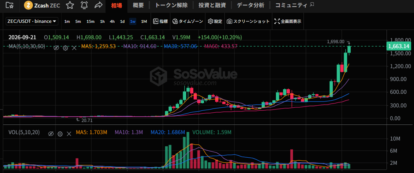Click the 1,698.00 high price marker
Viewport: 414px width, 173px height.
tap(335, 41)
